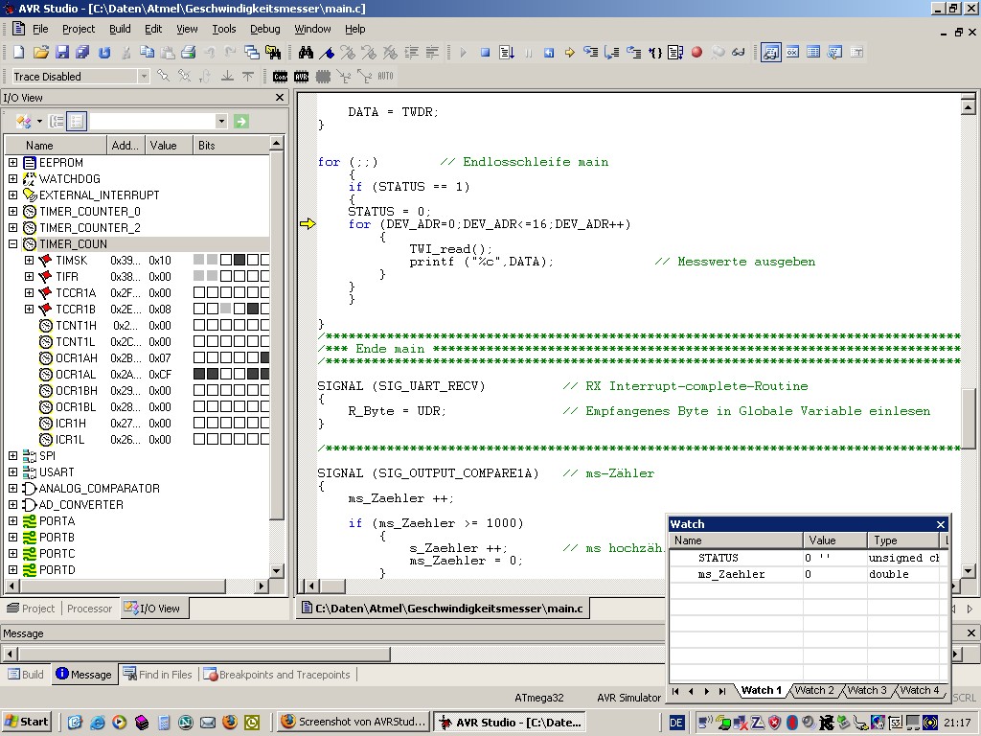Open Quickwatch with the glasses icon

pyautogui.click(x=739, y=53)
